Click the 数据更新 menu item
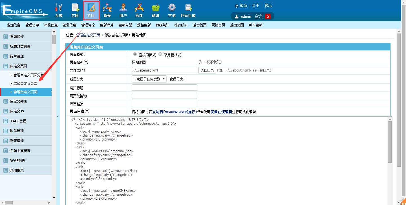The width and height of the screenshot is (406, 205). pos(144,25)
